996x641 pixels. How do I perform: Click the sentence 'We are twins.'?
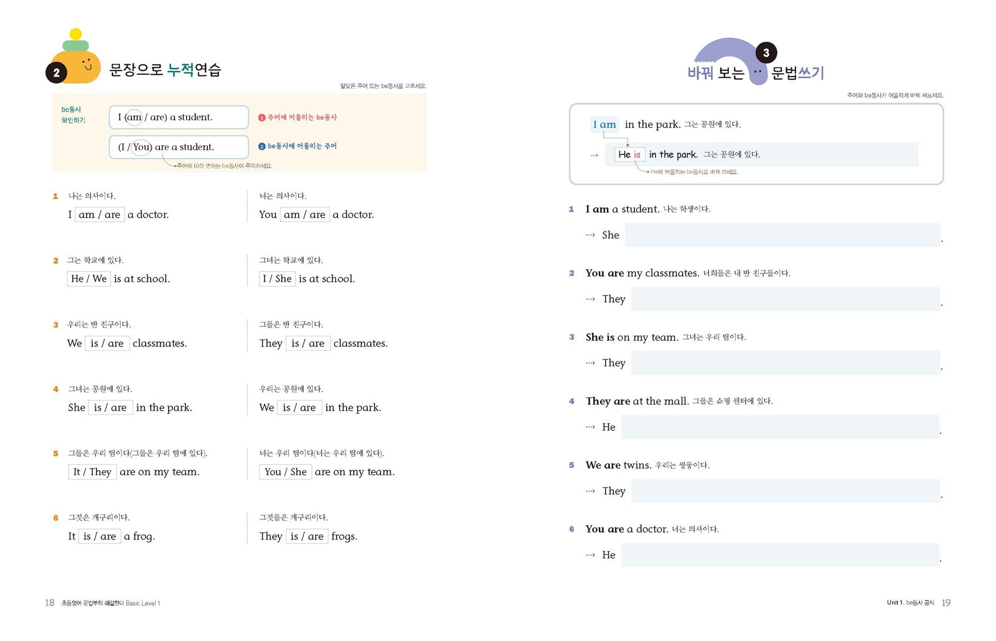pyautogui.click(x=619, y=465)
